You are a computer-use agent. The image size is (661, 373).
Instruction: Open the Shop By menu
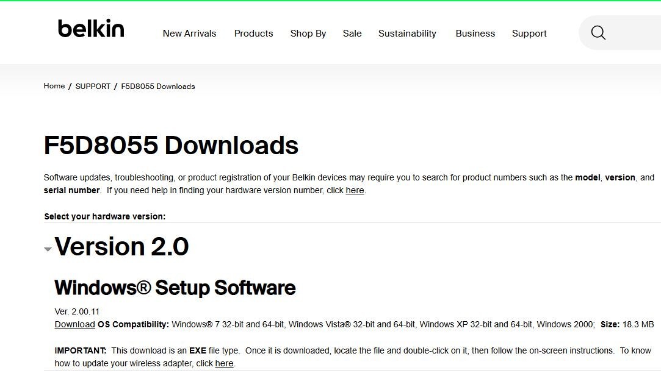point(308,34)
